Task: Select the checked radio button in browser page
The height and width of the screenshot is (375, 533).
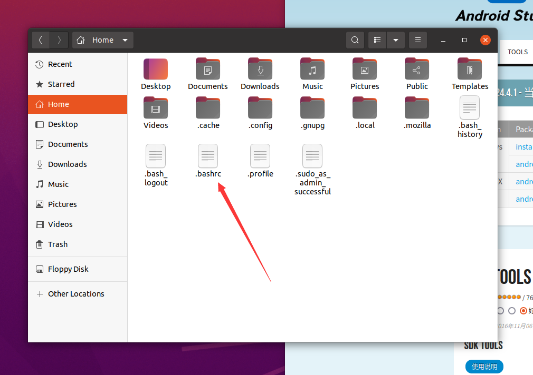Action: (x=524, y=311)
